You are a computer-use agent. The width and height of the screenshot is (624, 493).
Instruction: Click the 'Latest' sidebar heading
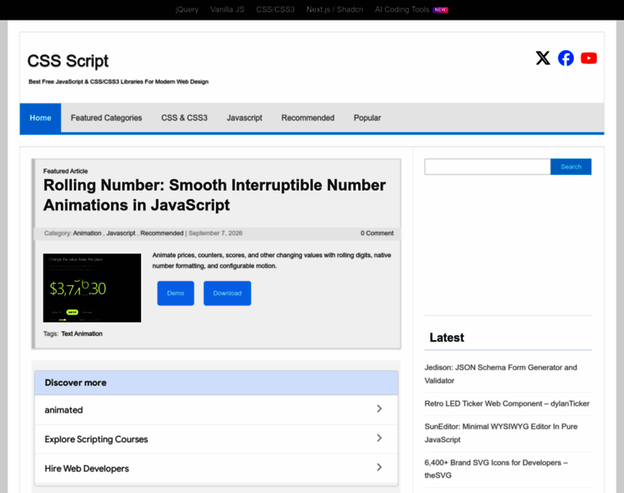[x=447, y=338]
